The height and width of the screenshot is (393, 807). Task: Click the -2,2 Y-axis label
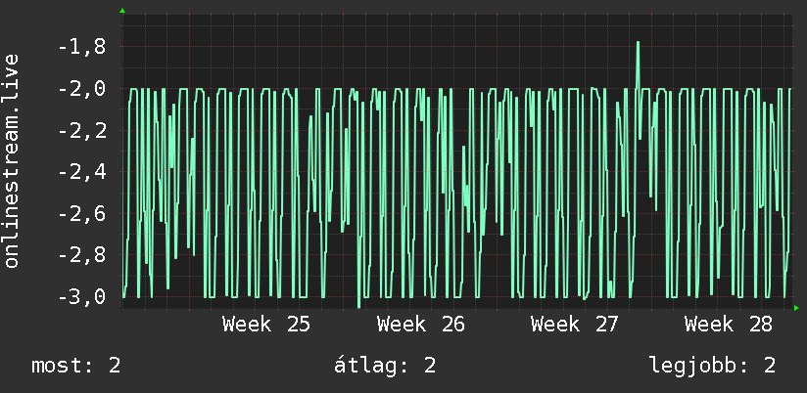(x=82, y=131)
